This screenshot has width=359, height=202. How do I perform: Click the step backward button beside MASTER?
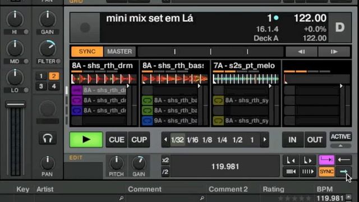click(302, 52)
